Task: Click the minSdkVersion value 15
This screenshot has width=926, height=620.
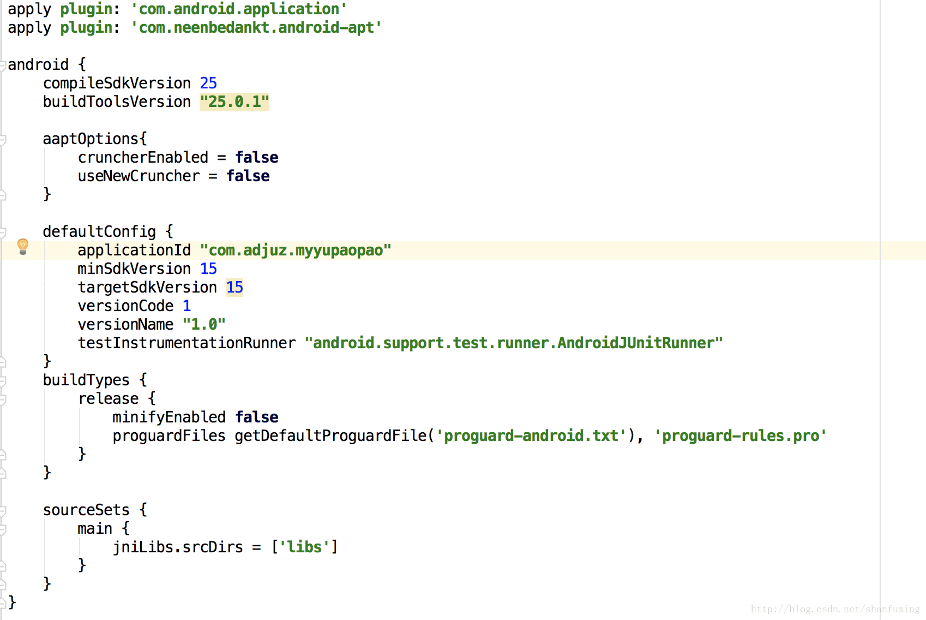Action: pyautogui.click(x=208, y=269)
